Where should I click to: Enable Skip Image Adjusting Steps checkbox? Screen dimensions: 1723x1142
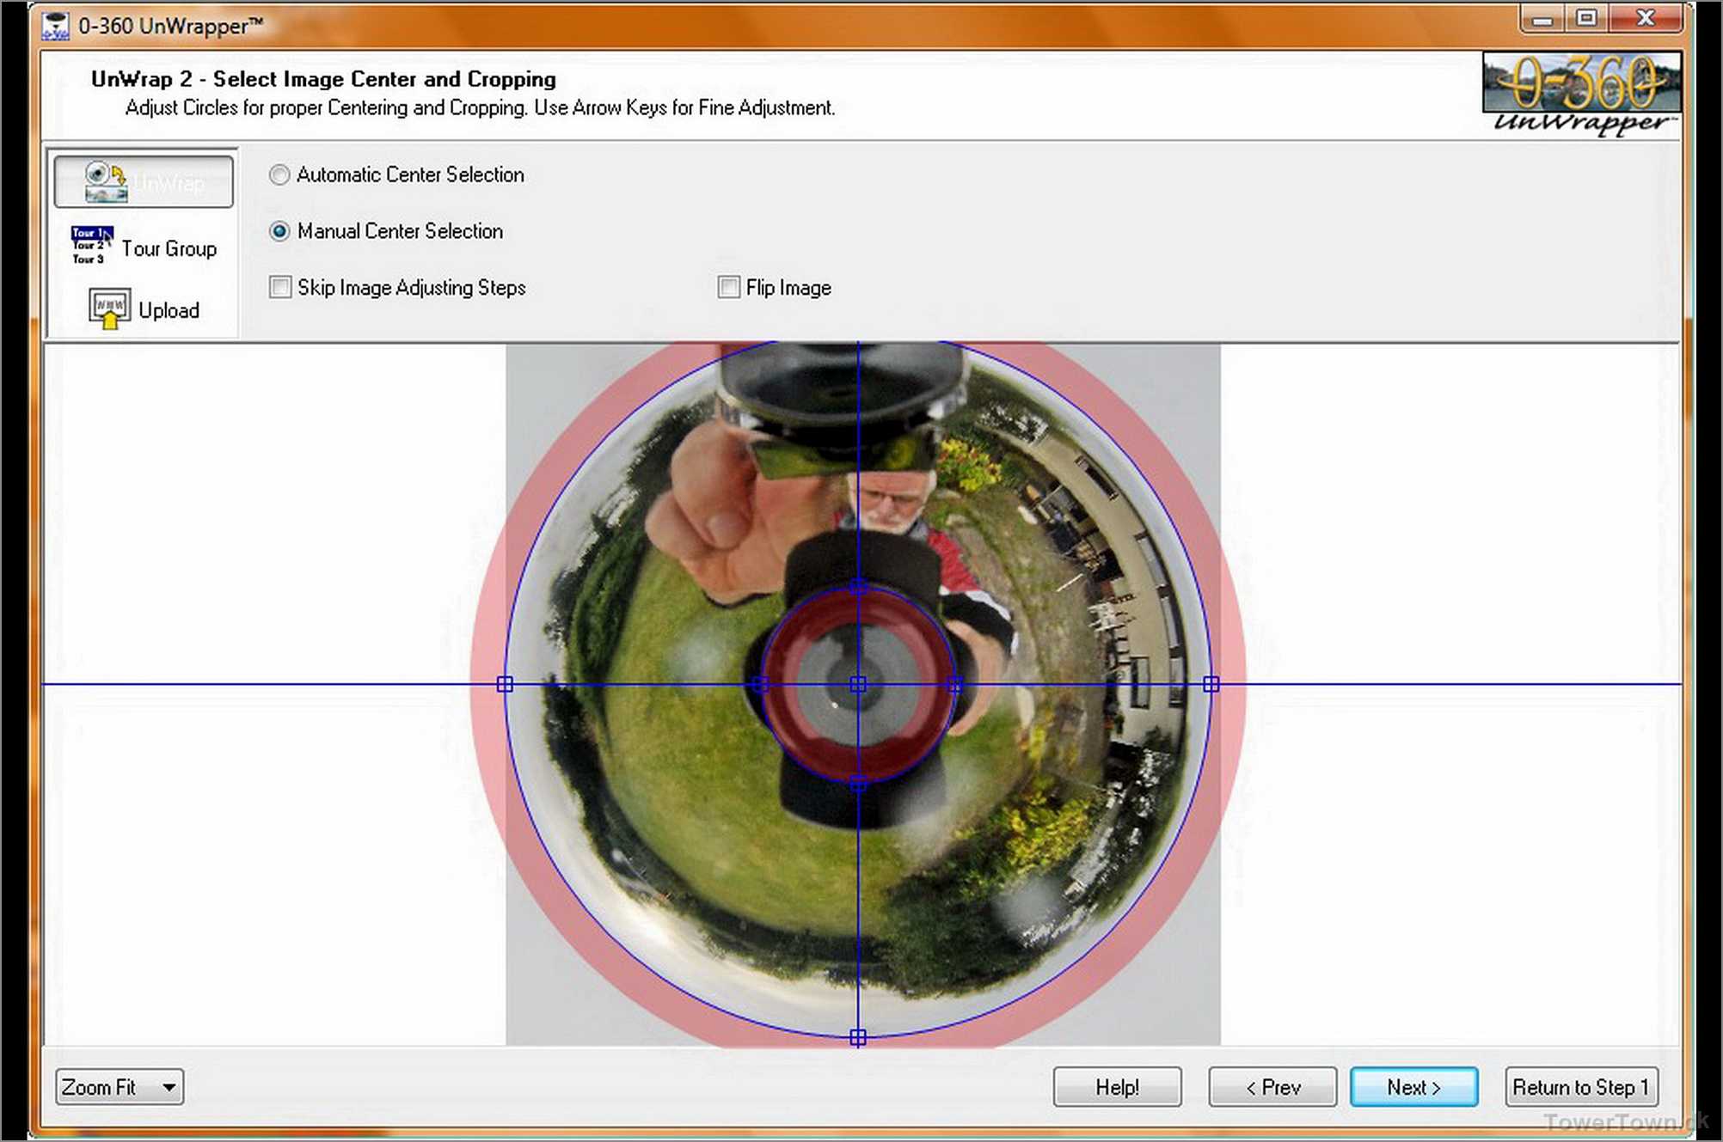point(280,287)
